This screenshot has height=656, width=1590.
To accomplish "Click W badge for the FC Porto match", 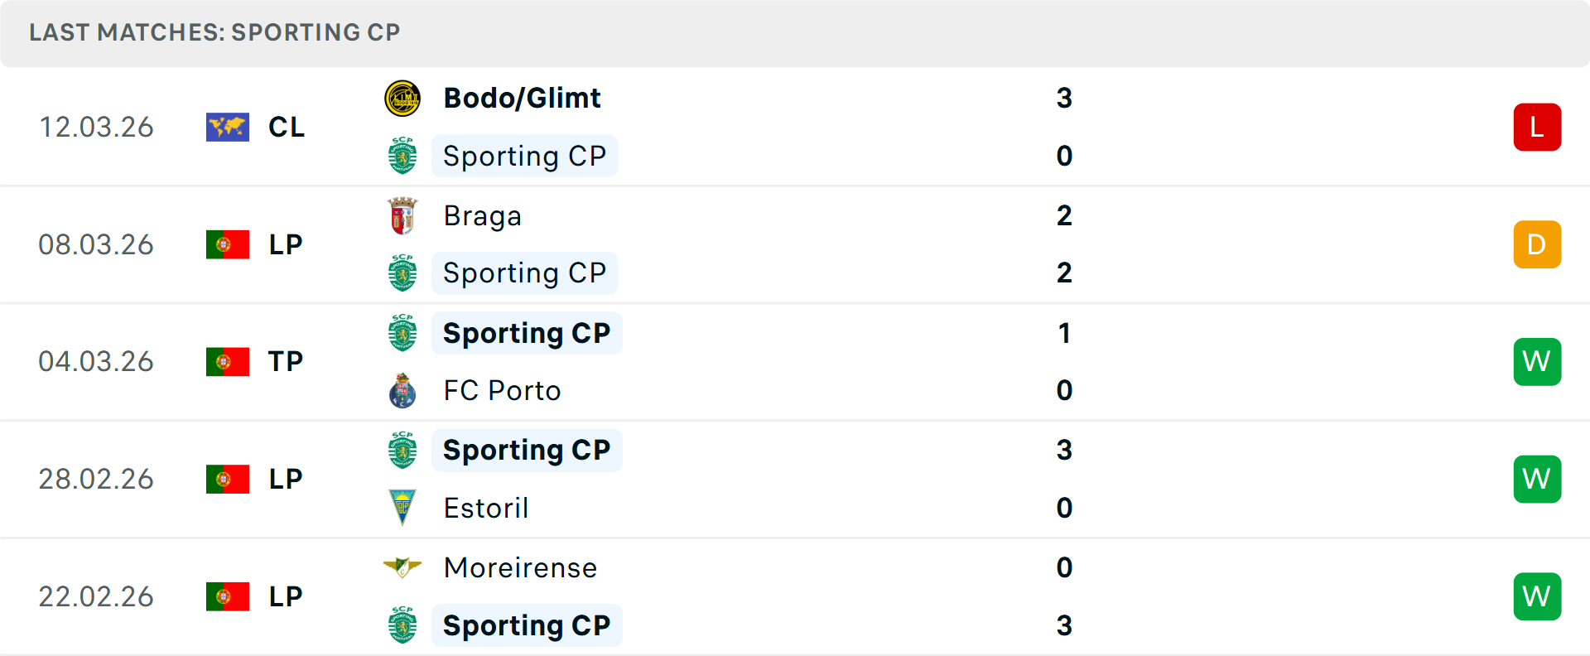I will (x=1537, y=362).
